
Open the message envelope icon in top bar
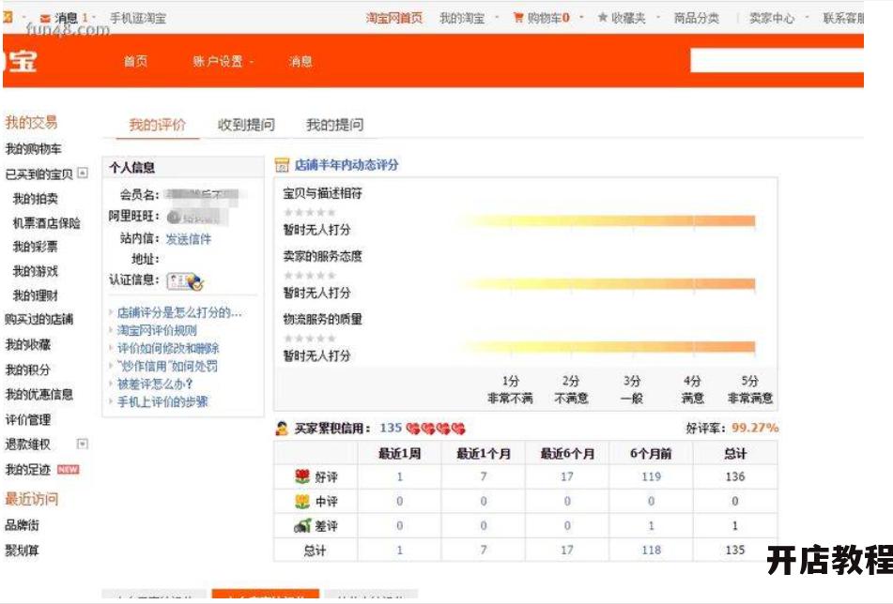[x=45, y=18]
